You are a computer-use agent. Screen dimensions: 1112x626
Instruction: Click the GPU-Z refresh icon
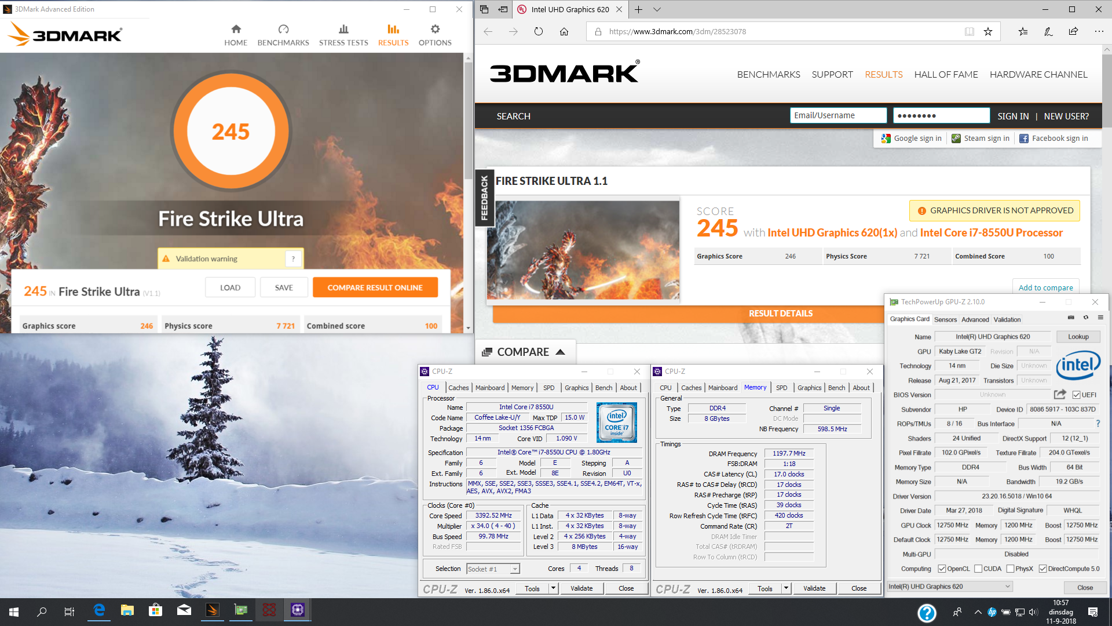pos(1086,318)
